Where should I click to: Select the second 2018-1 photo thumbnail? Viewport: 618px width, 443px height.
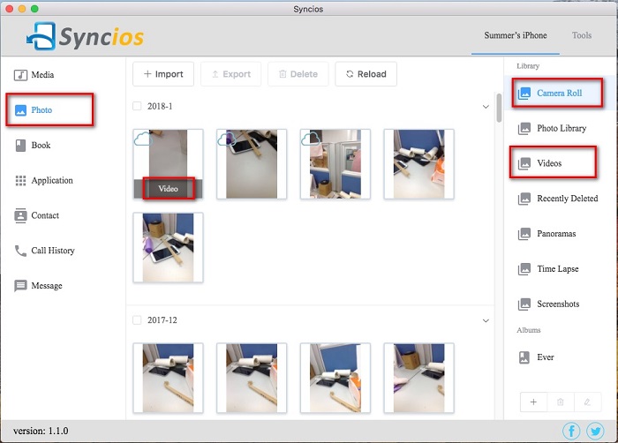tap(252, 164)
